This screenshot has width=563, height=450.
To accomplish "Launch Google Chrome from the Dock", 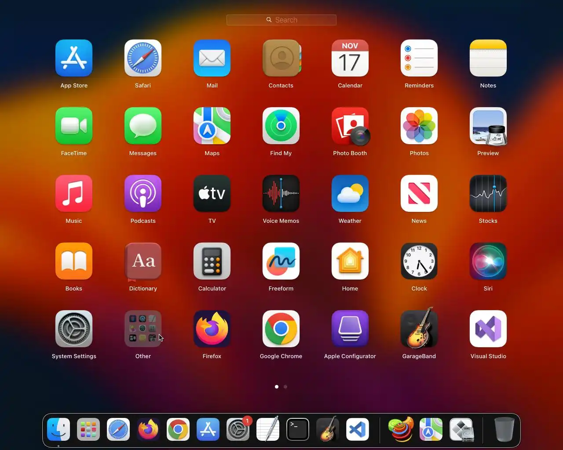I will click(x=178, y=429).
